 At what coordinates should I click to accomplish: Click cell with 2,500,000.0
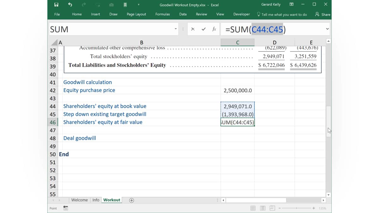click(238, 90)
